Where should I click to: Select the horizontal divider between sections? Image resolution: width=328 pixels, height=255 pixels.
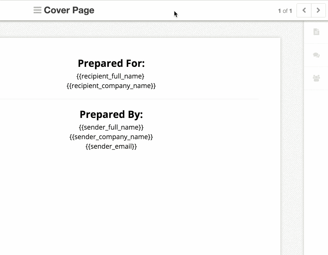[124, 99]
